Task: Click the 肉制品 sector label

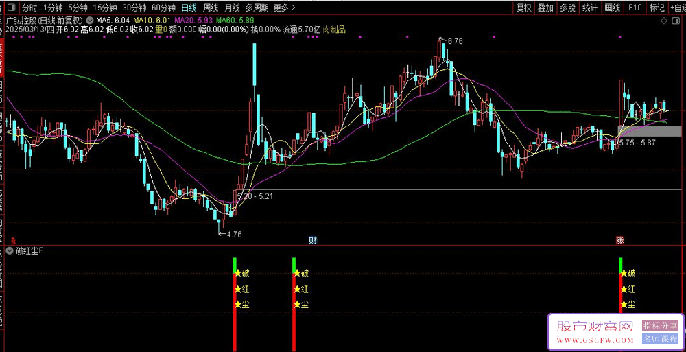Action: pos(334,30)
